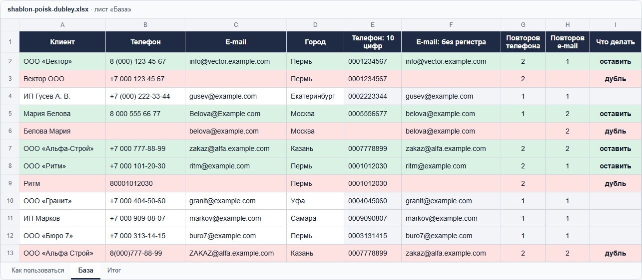Select column G header
The width and height of the screenshot is (642, 280).
pos(523,25)
